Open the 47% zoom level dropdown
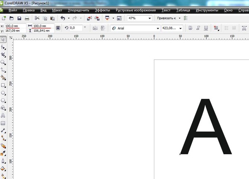Screen dimensions: 249x179 point(149,18)
